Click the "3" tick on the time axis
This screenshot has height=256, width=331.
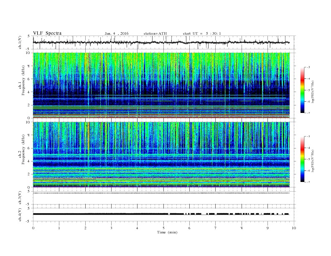point(111,228)
